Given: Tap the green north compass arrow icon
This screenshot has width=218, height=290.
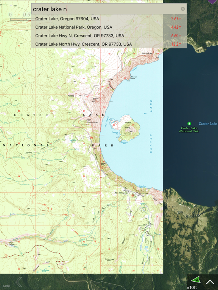Looking at the screenshot, I should coord(196,280).
